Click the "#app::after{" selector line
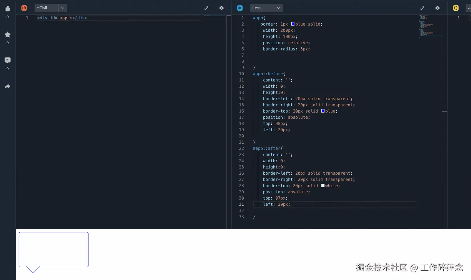This screenshot has height=280, width=471. [x=268, y=148]
